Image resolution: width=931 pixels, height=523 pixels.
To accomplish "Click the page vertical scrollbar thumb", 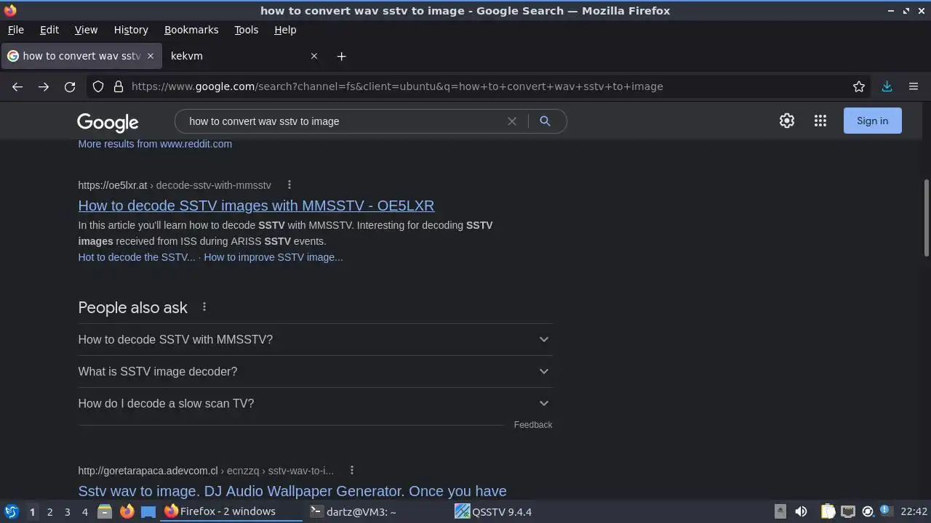I will [926, 218].
